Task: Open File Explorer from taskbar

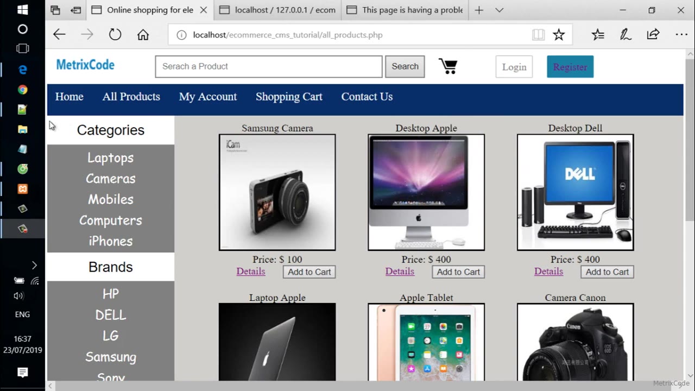Action: coord(22,129)
